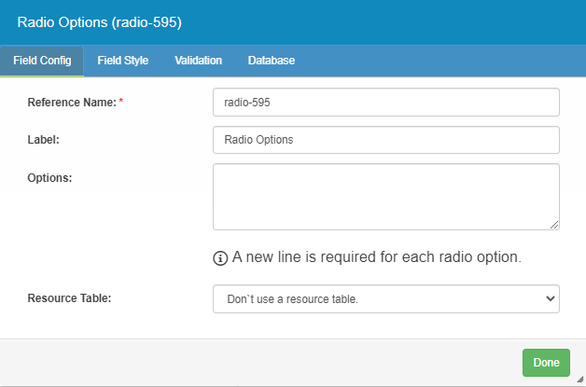This screenshot has width=586, height=387.
Task: Click the "Label:" field label
Action: click(x=45, y=140)
